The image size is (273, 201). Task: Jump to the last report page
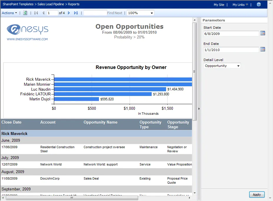[76, 13]
